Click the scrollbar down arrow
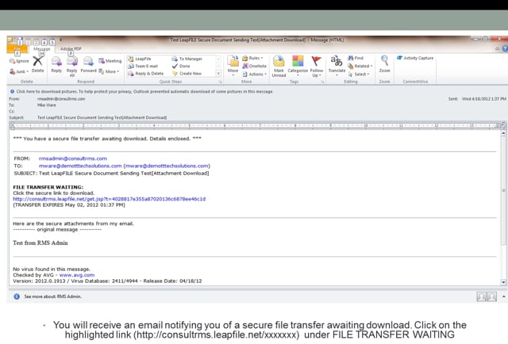The image size is (508, 344). point(503,282)
